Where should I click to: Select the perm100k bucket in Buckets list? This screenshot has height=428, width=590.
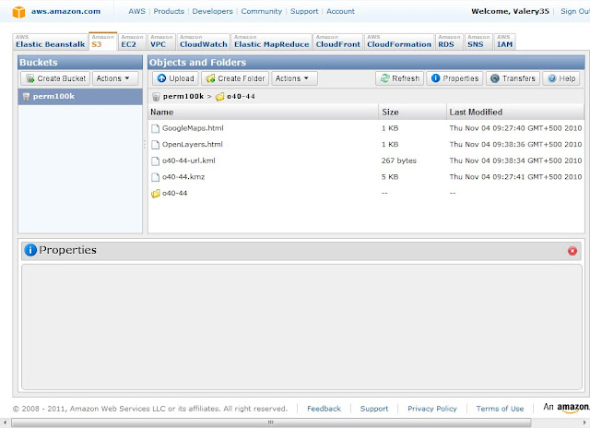click(x=80, y=97)
